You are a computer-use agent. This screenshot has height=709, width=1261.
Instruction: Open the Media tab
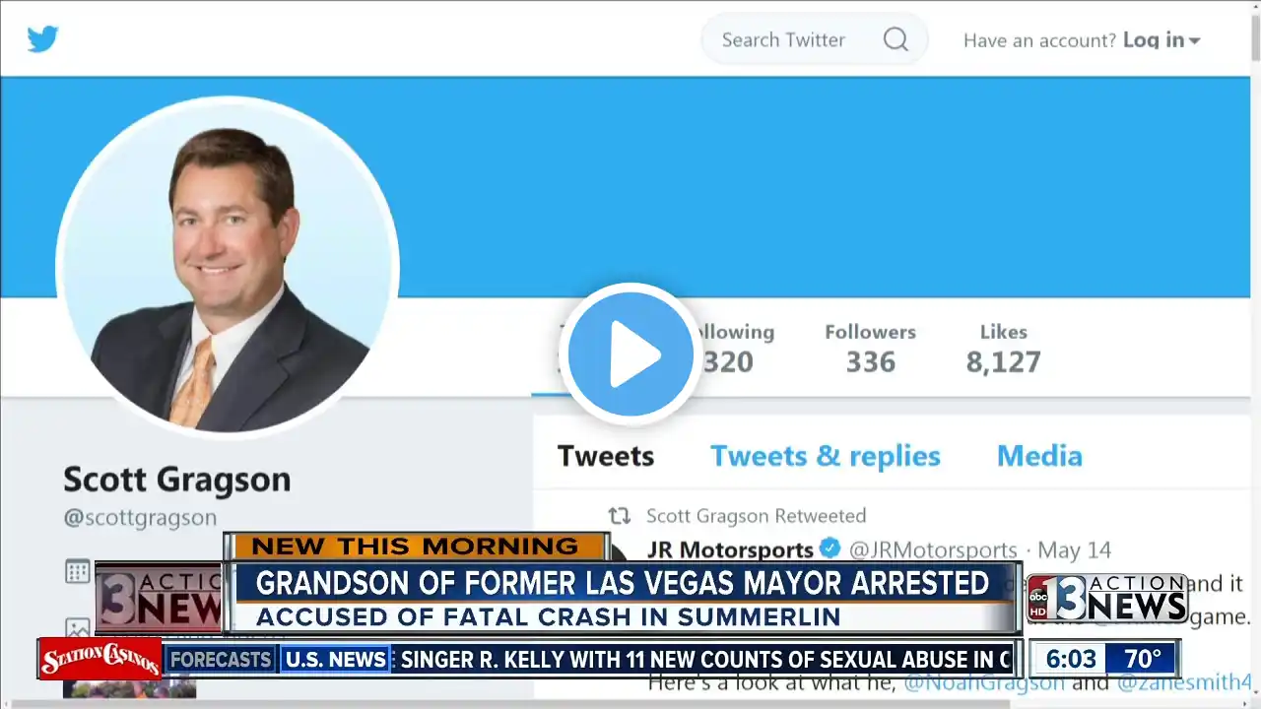[x=1039, y=456]
